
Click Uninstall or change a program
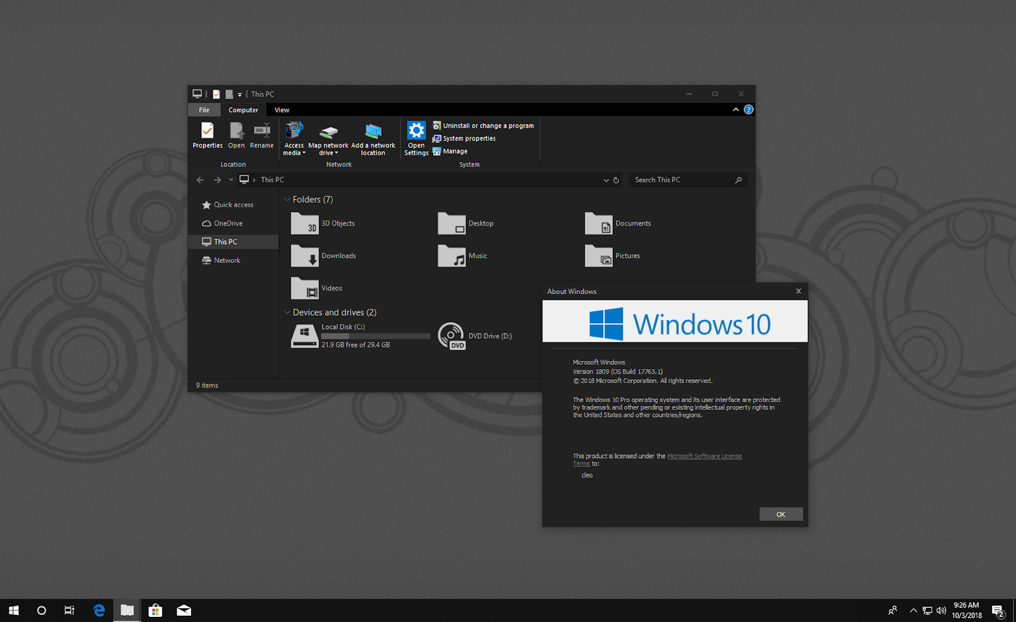tap(483, 126)
